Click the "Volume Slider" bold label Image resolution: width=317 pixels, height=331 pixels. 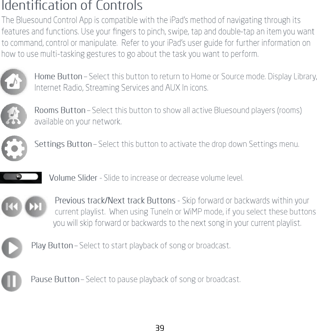click(x=73, y=178)
